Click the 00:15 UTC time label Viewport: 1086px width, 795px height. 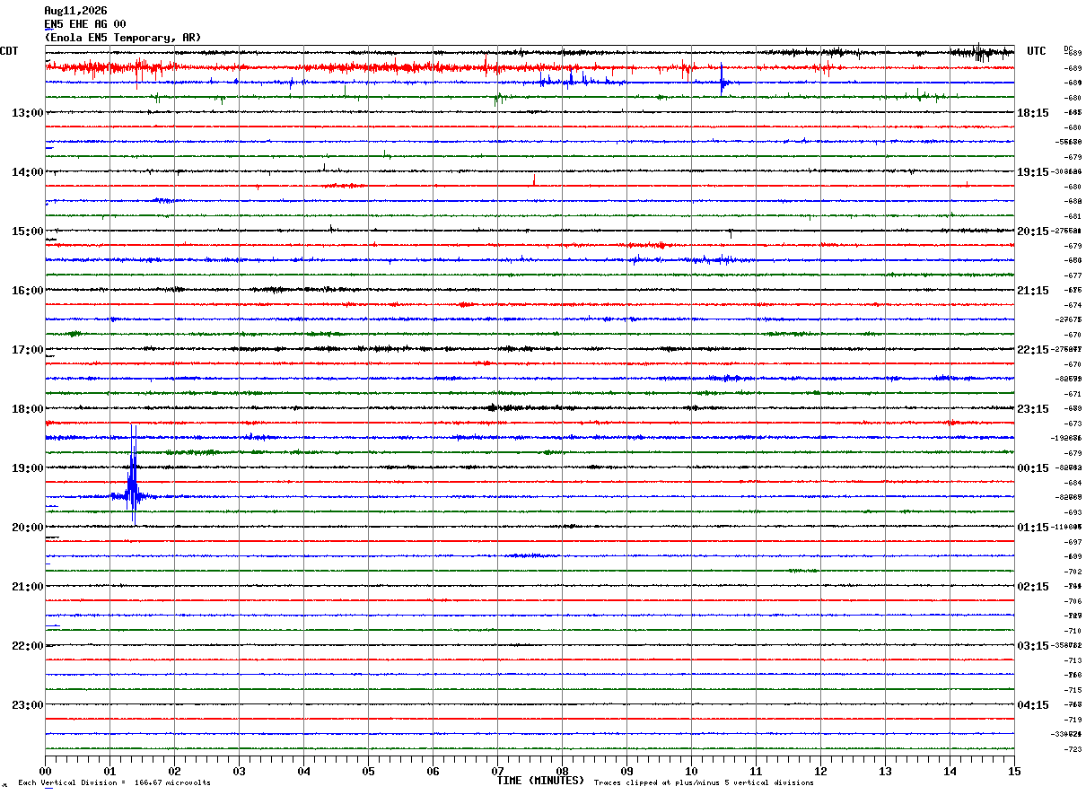point(1033,468)
